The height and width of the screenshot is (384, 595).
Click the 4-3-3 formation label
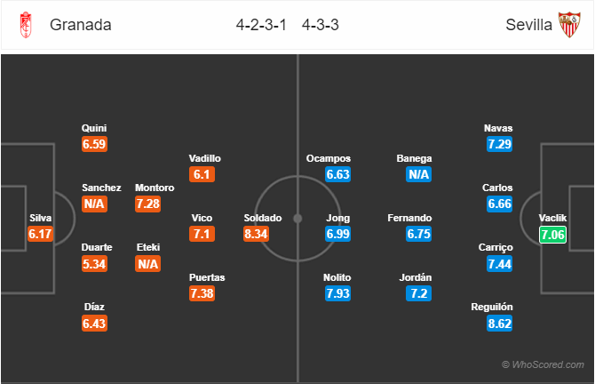click(321, 25)
